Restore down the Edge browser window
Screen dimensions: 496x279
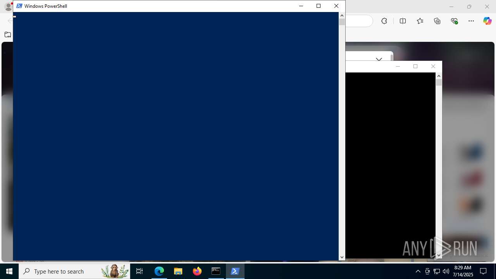[469, 7]
